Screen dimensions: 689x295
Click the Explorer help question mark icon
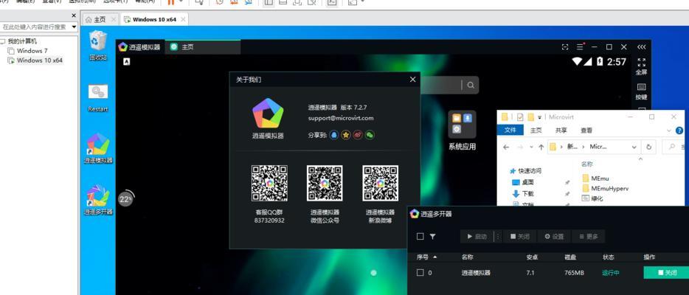coord(679,131)
